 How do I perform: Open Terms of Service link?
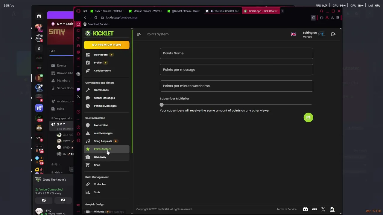(287, 209)
